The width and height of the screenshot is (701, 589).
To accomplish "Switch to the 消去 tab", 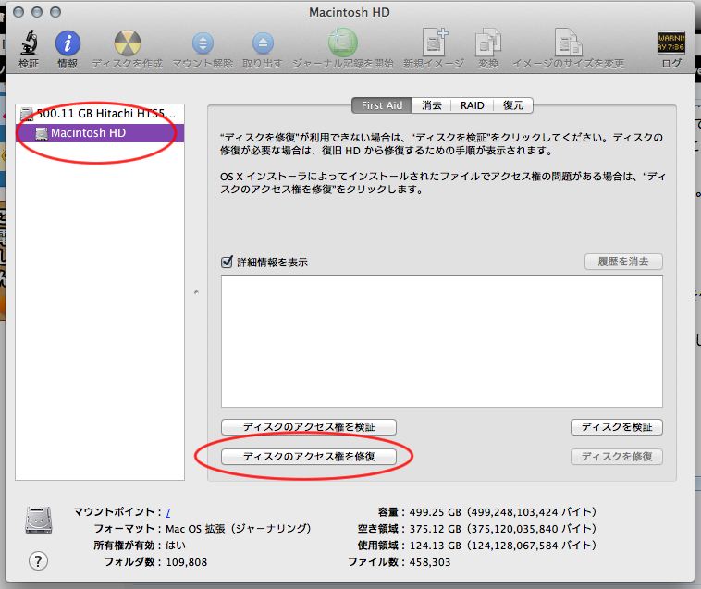I will point(431,105).
